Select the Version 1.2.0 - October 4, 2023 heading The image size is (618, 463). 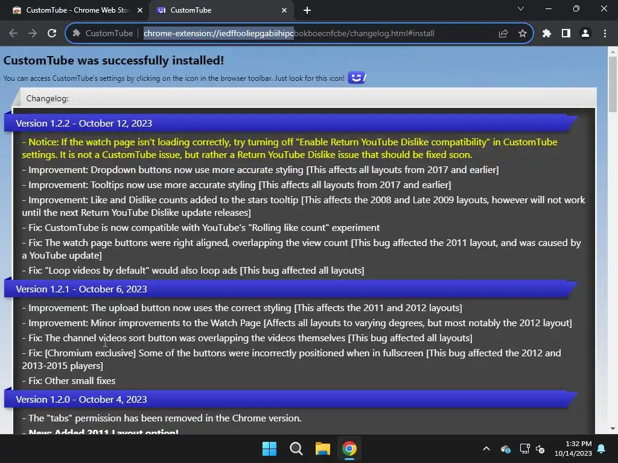[81, 399]
